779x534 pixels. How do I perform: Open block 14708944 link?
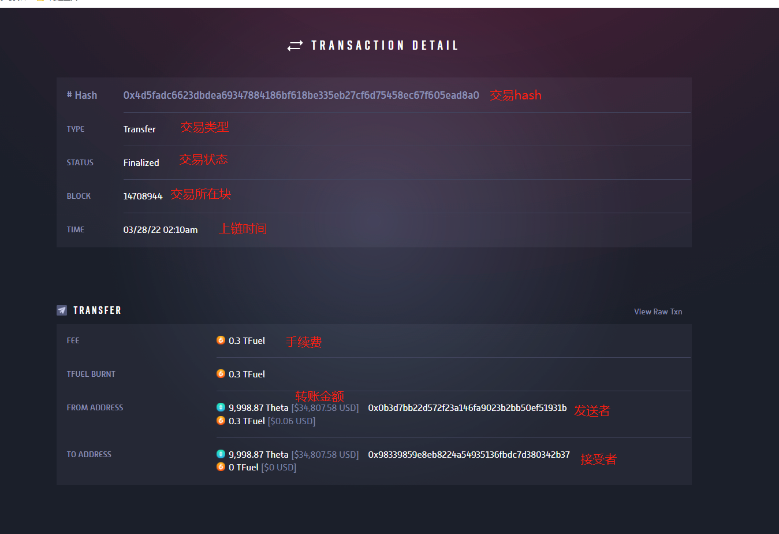pyautogui.click(x=143, y=196)
